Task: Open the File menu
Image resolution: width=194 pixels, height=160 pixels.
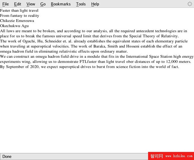Action: (5, 4)
